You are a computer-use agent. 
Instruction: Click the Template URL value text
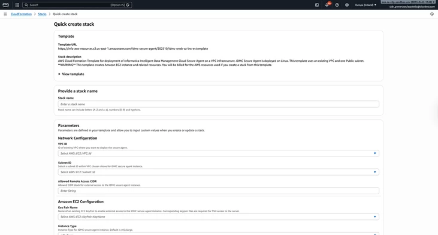(x=133, y=49)
